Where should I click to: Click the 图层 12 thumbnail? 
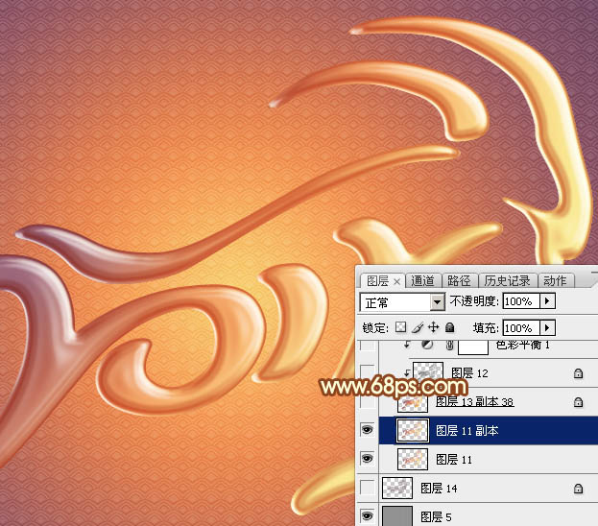(x=428, y=371)
